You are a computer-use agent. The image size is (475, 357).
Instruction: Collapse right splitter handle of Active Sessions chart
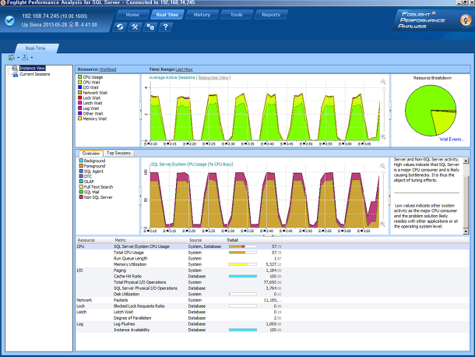[x=390, y=111]
